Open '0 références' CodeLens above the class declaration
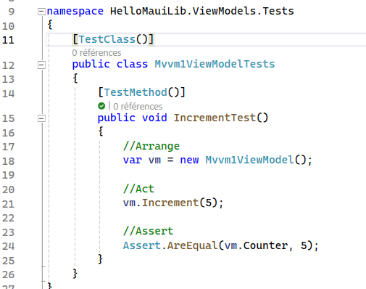The width and height of the screenshot is (366, 289). click(x=96, y=53)
